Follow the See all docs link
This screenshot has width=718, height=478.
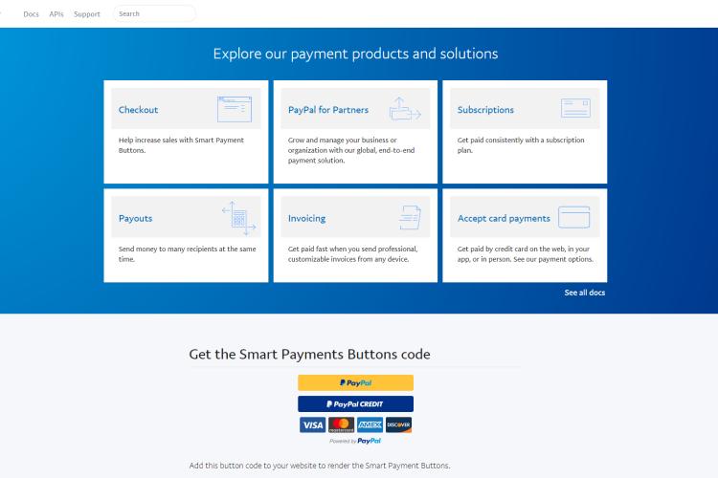(x=585, y=293)
